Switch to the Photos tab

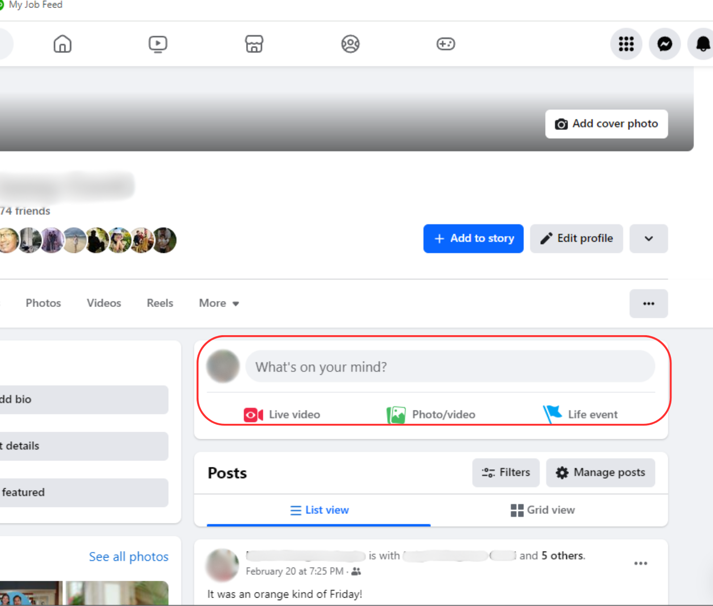pyautogui.click(x=44, y=303)
